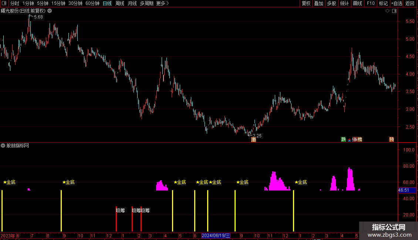The height and width of the screenshot is (240, 418).
Task: Click the green 跌 marker
Action: (344, 140)
